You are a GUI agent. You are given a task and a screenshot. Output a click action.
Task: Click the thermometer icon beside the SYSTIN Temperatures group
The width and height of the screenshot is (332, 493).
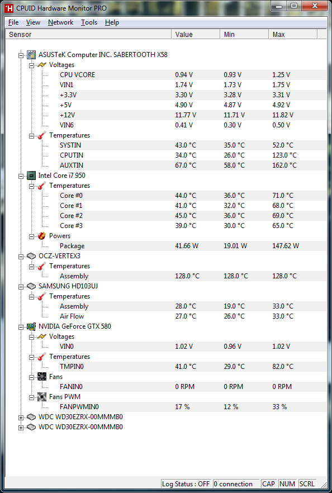pyautogui.click(x=42, y=135)
